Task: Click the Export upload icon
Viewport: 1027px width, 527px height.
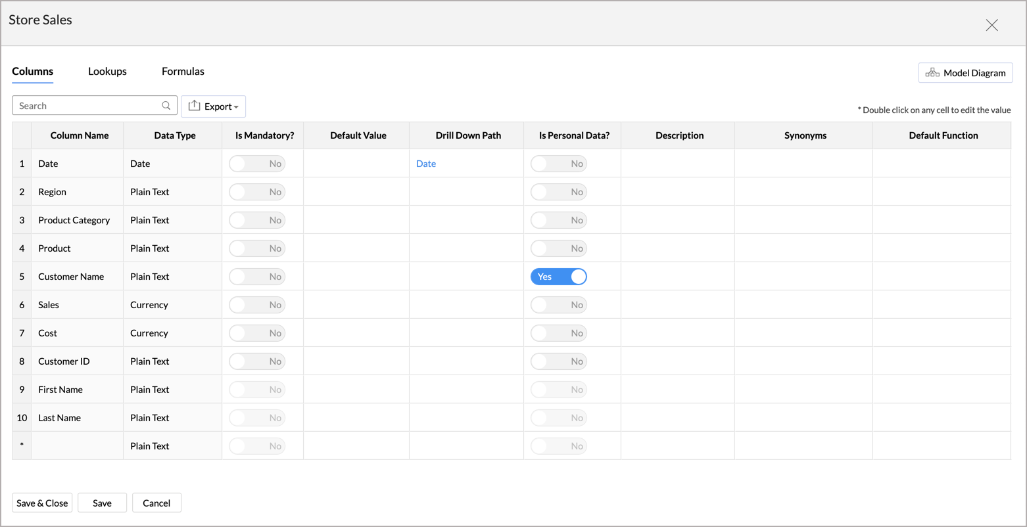Action: [194, 106]
